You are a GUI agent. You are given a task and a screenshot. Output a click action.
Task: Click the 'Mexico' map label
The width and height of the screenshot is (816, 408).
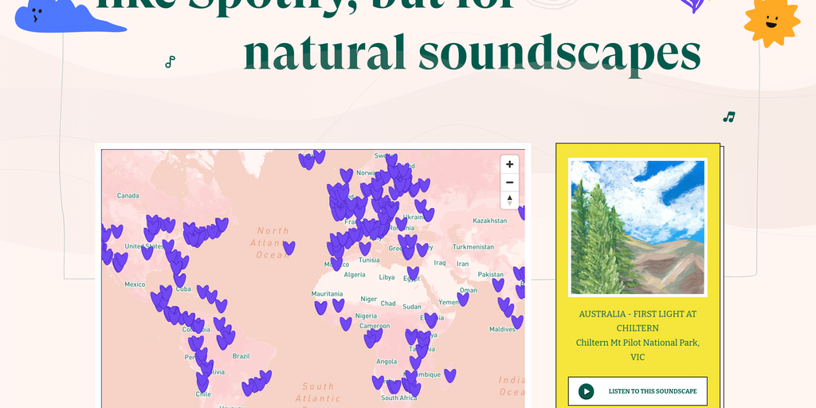tap(134, 284)
